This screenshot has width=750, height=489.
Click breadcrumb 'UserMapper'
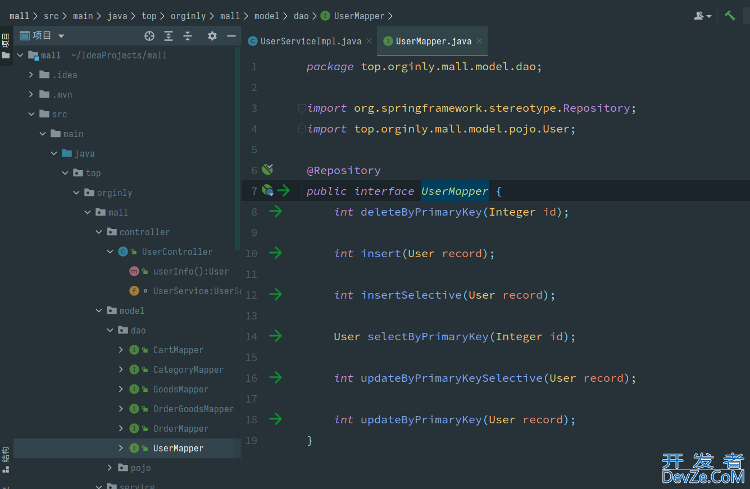tap(359, 16)
